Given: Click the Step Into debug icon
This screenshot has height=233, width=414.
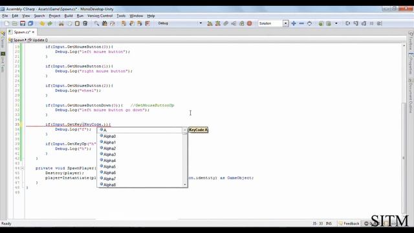Looking at the screenshot, I should [356, 23].
